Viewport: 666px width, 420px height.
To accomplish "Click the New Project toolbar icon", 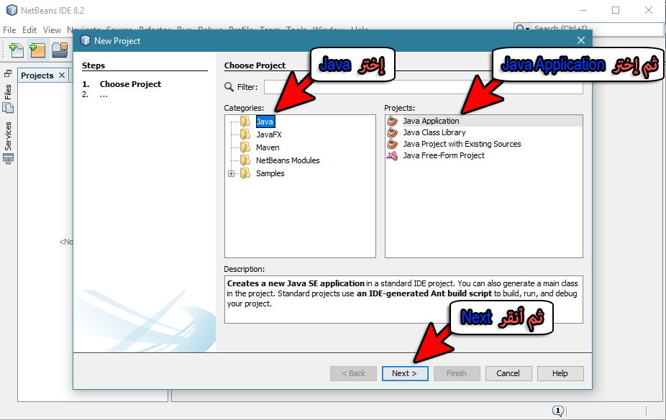I will [37, 50].
